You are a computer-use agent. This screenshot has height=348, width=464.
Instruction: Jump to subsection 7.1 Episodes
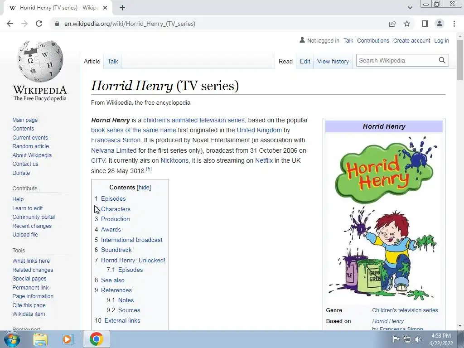130,270
